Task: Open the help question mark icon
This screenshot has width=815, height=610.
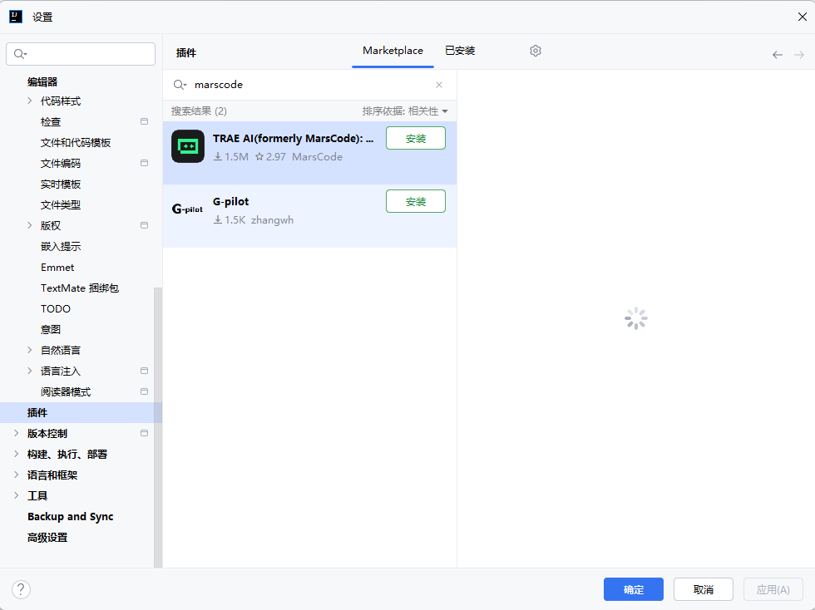Action: tap(22, 589)
